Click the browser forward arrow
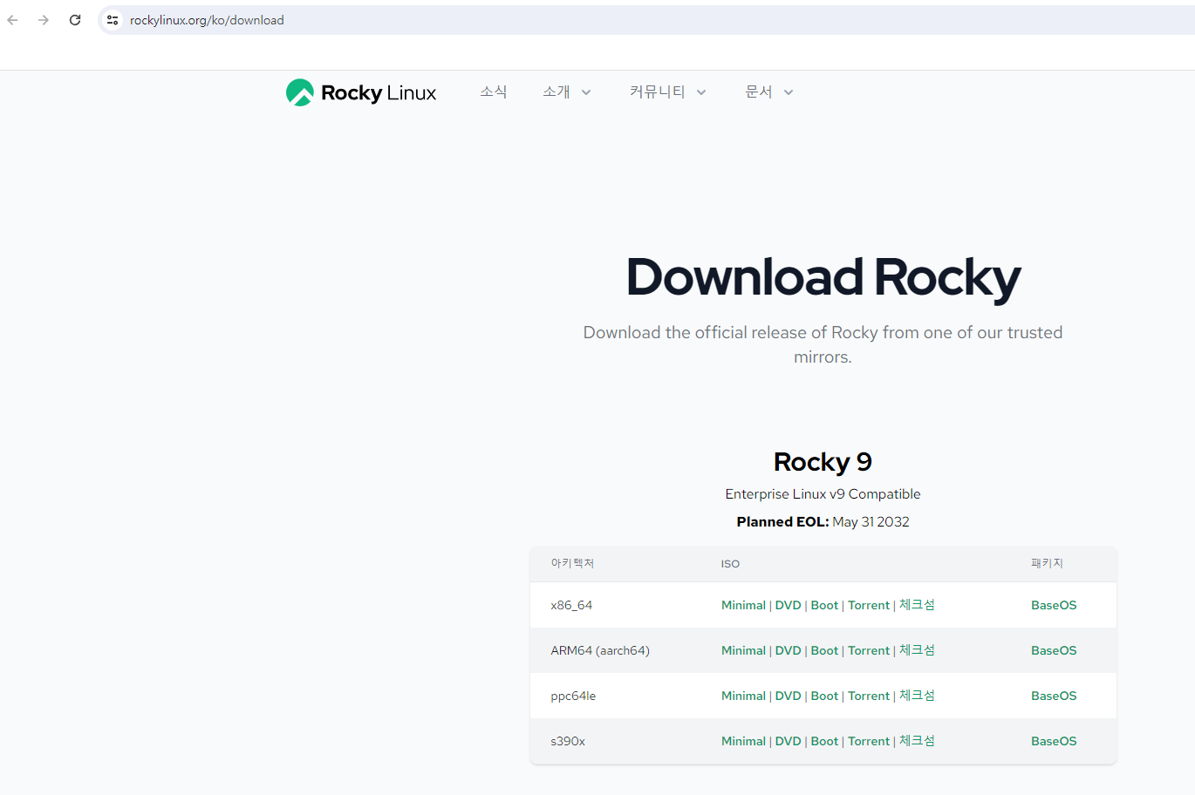 coord(44,20)
